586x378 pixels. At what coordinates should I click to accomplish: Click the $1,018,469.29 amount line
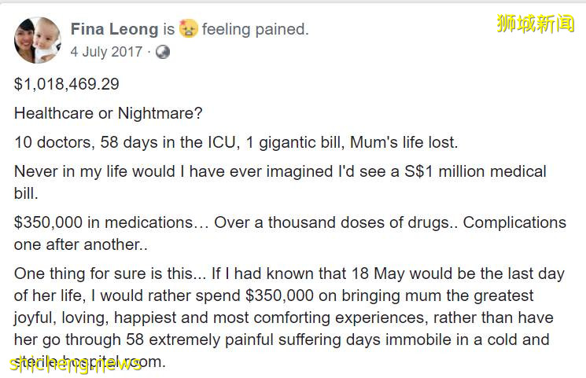(67, 83)
